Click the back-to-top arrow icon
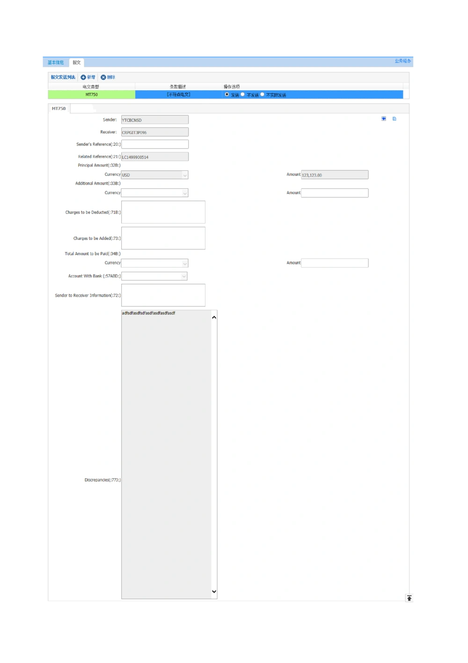This screenshot has width=468, height=663. point(409,598)
